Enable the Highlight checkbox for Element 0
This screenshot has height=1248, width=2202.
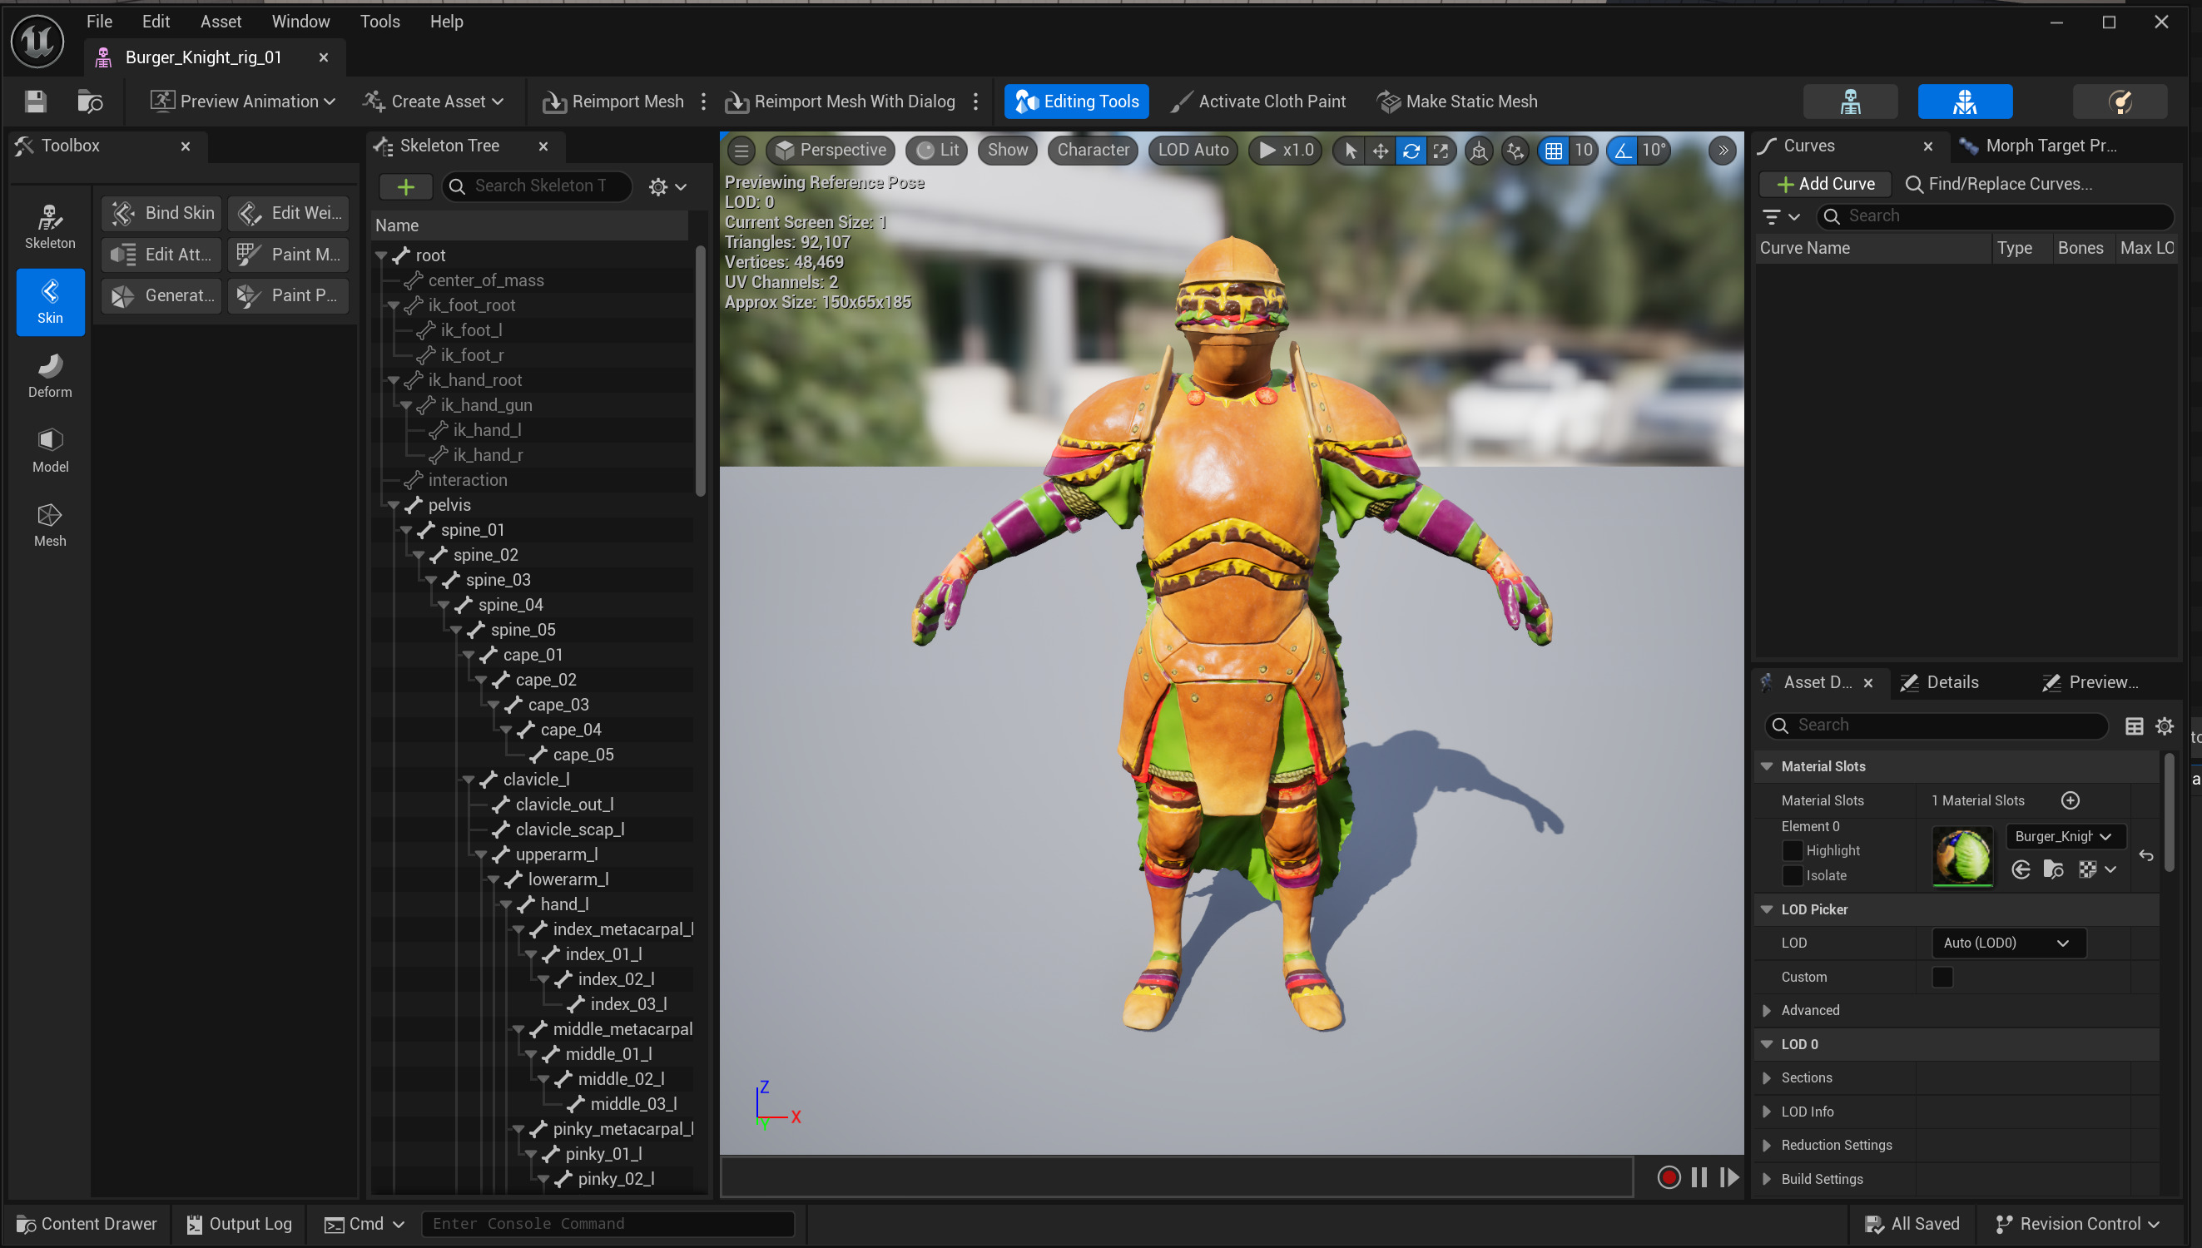[x=1793, y=850]
